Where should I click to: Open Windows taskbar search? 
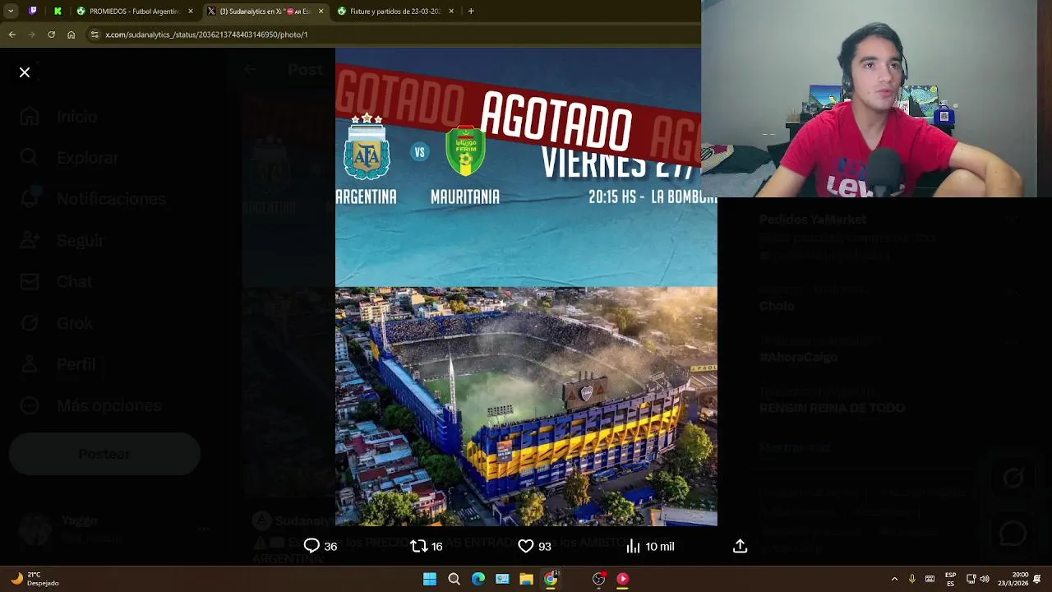tap(454, 579)
